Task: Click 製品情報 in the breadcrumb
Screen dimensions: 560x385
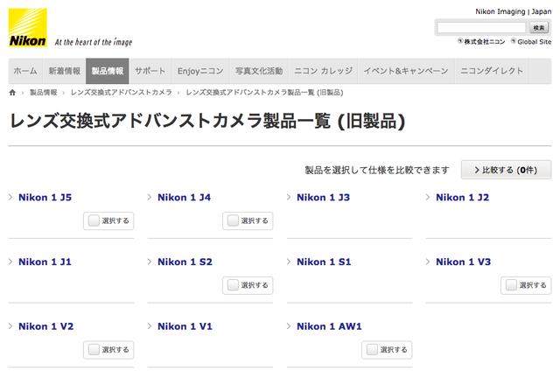Action: (x=43, y=93)
